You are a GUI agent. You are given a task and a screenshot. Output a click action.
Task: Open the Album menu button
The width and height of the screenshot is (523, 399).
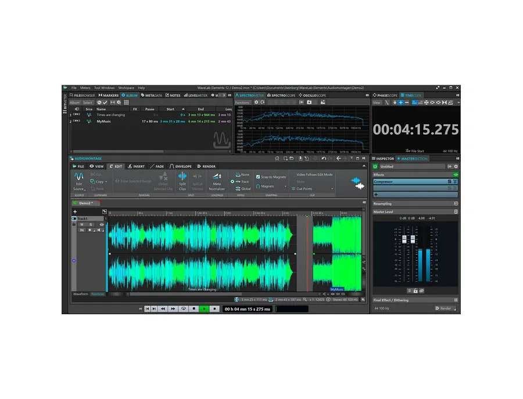click(75, 103)
